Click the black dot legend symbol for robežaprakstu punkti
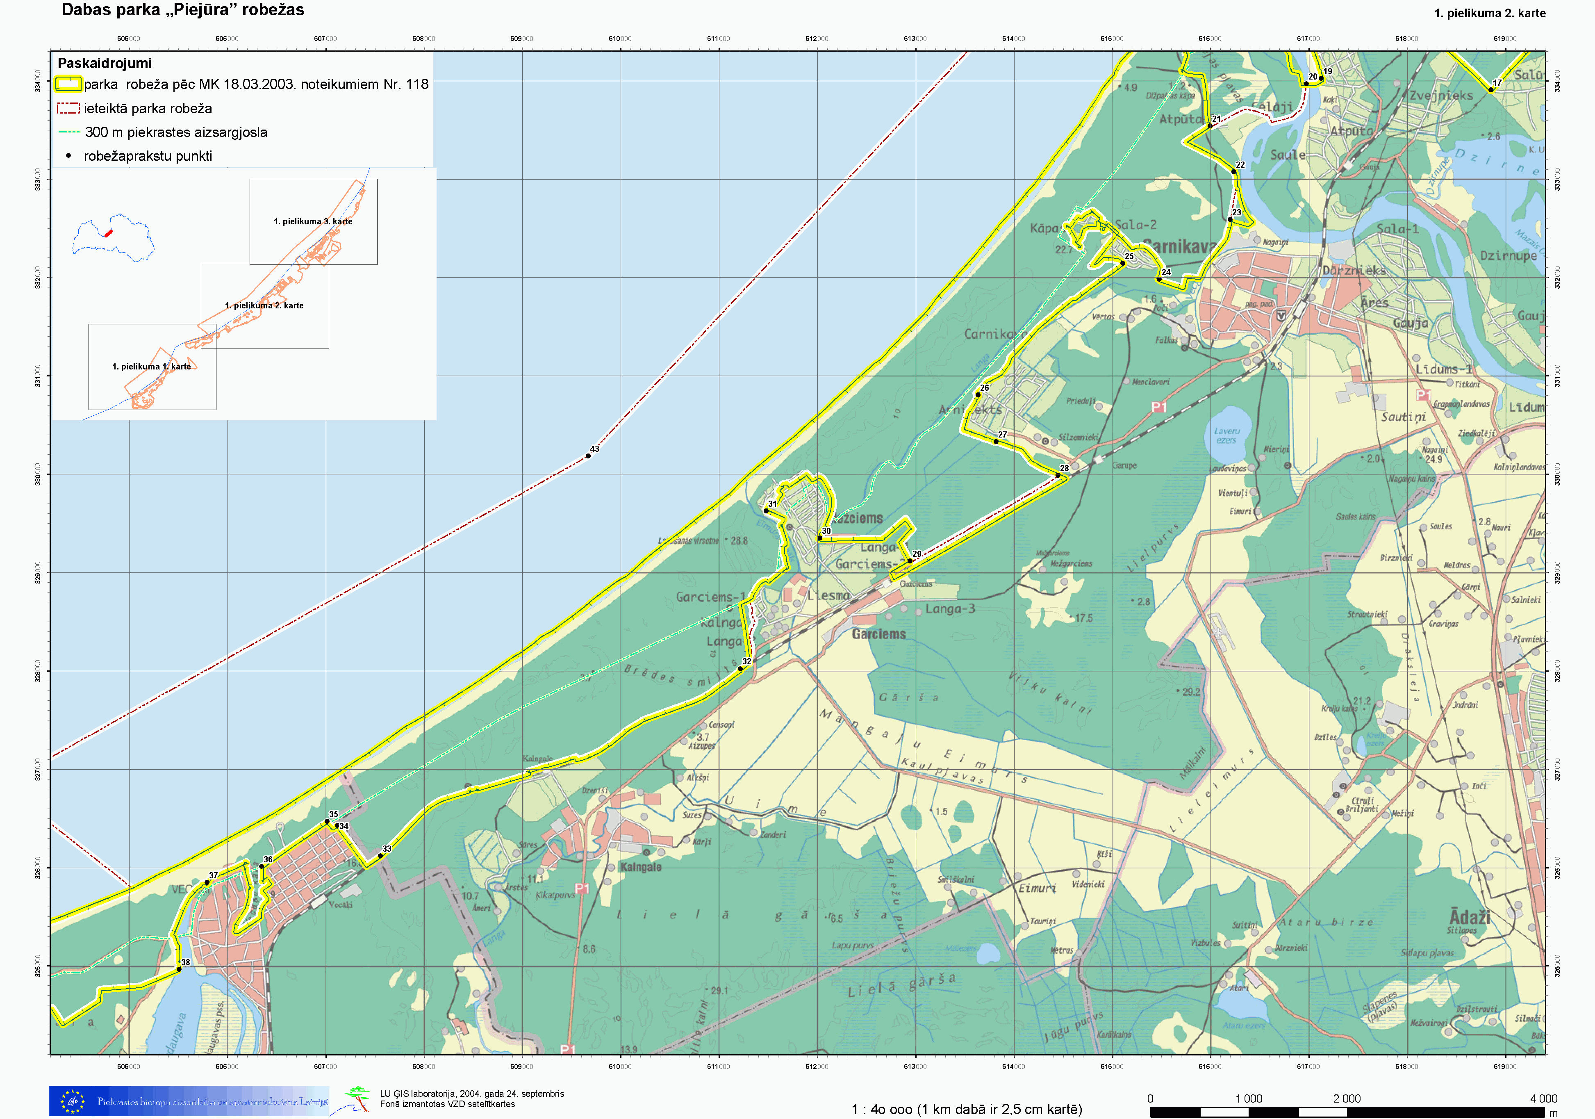This screenshot has height=1119, width=1595. [x=68, y=156]
